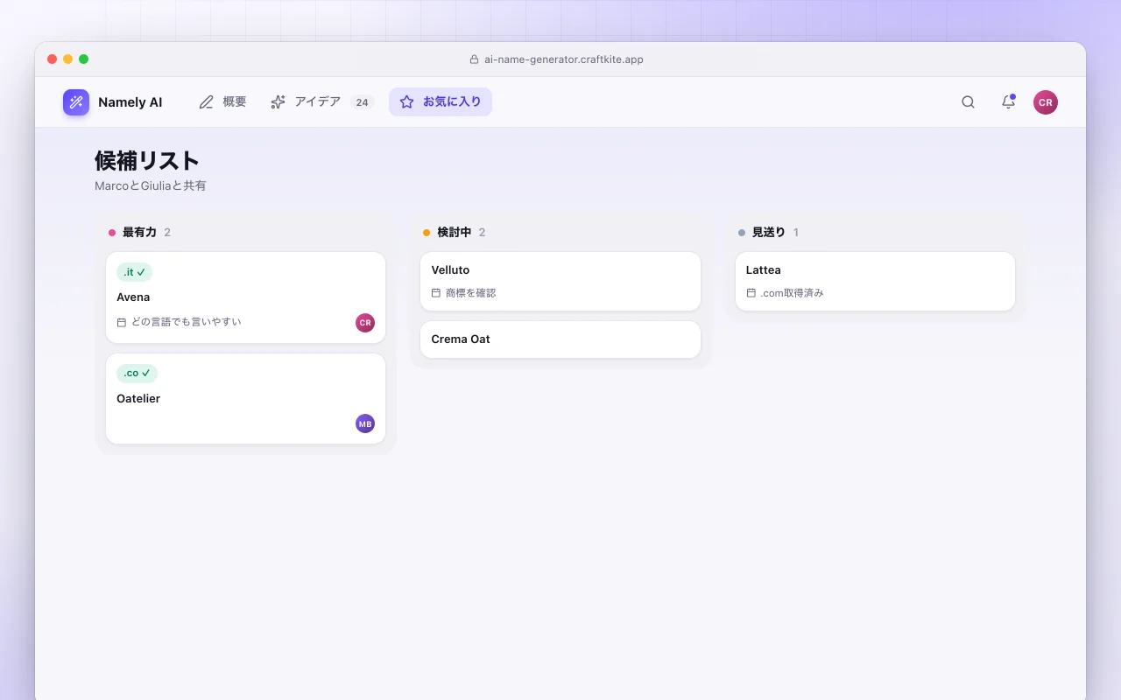Click the note icon on Avena card

pyautogui.click(x=122, y=322)
